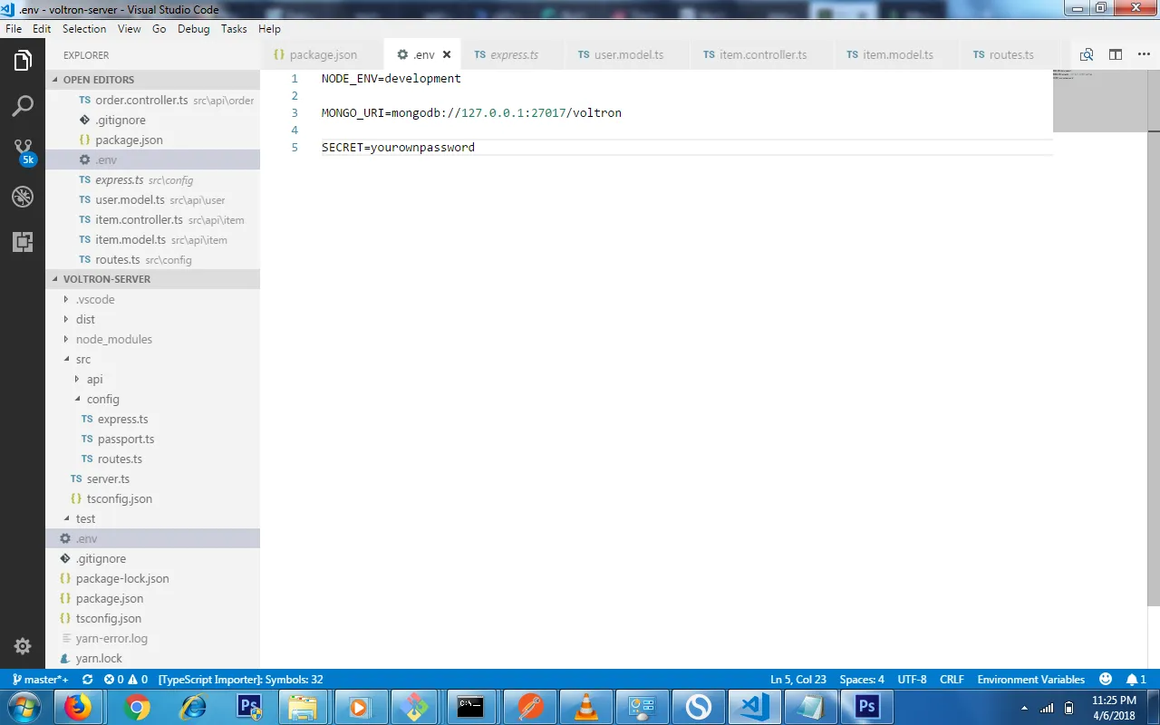
Task: Collapse the config folder
Action: coord(102,399)
